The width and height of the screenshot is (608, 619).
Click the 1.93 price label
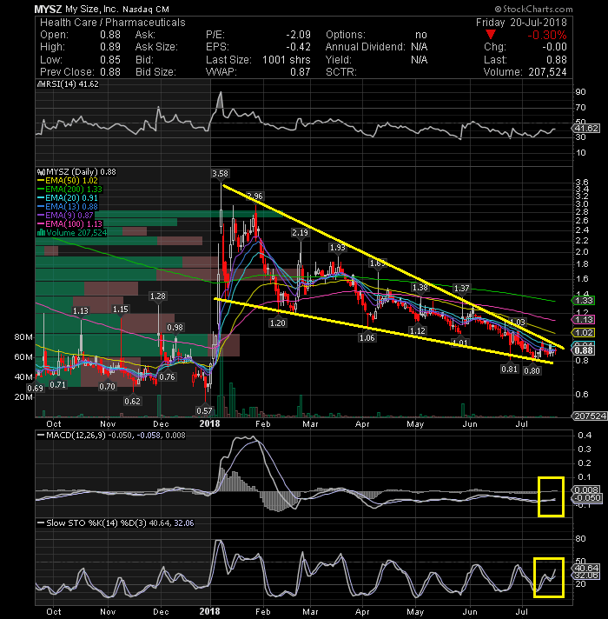(338, 248)
